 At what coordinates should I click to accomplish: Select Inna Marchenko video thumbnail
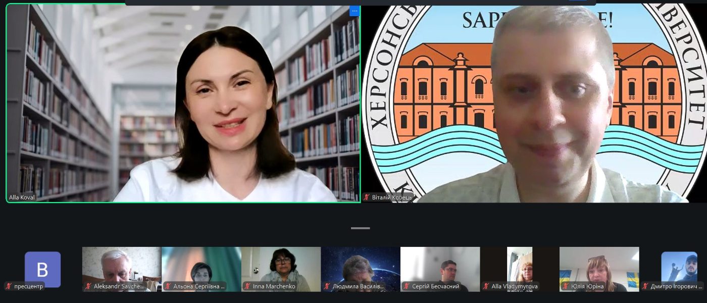(281, 269)
